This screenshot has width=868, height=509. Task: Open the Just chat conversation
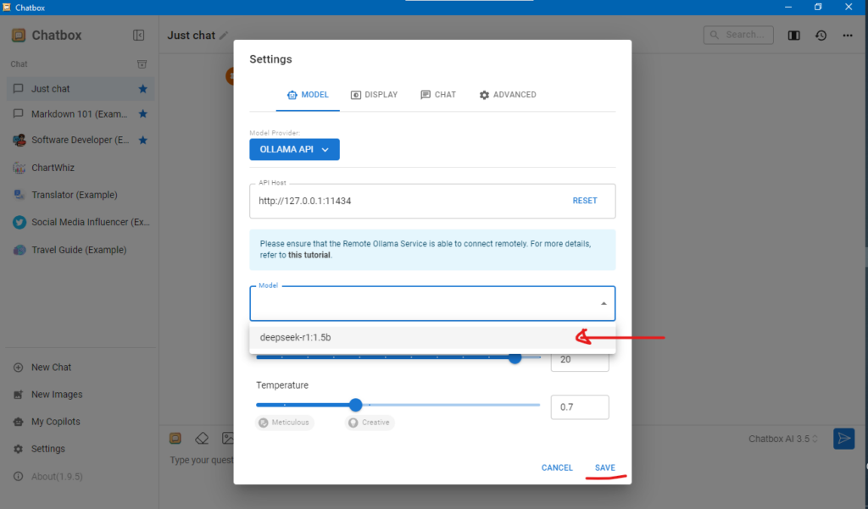81,89
